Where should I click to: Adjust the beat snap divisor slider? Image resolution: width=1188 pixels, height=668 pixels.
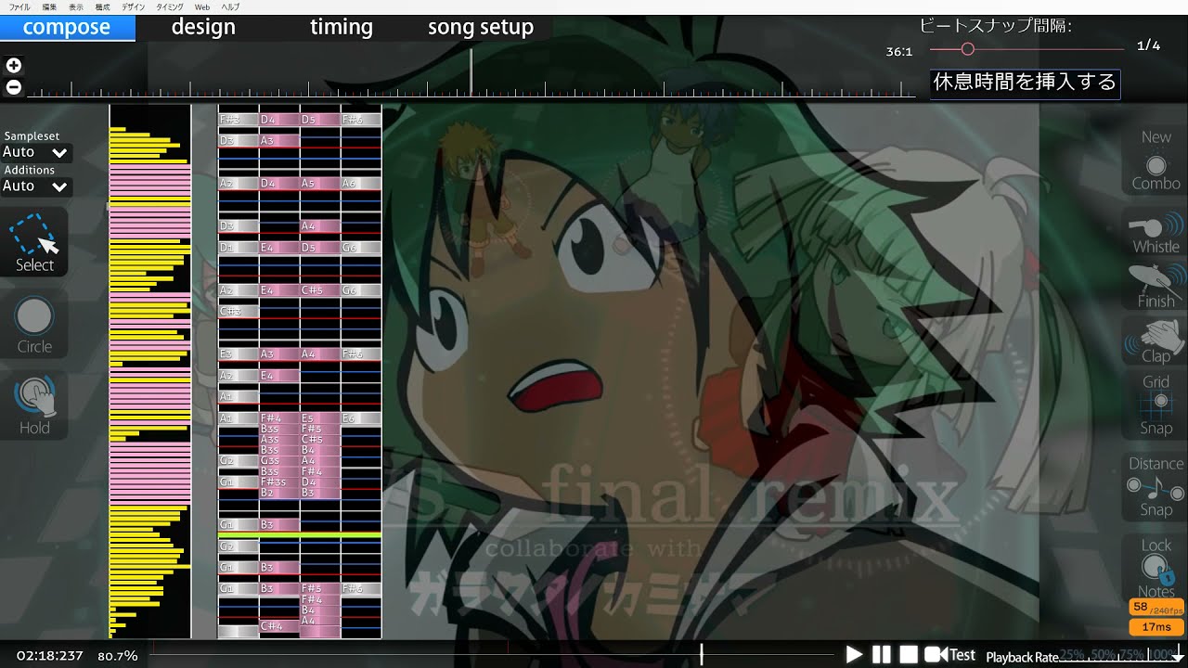[x=968, y=49]
